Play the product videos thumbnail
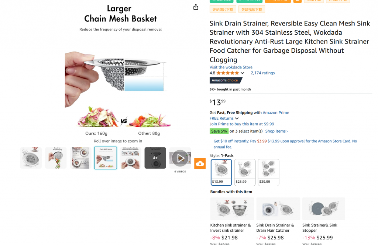Image resolution: width=378 pixels, height=245 pixels. 180,158
